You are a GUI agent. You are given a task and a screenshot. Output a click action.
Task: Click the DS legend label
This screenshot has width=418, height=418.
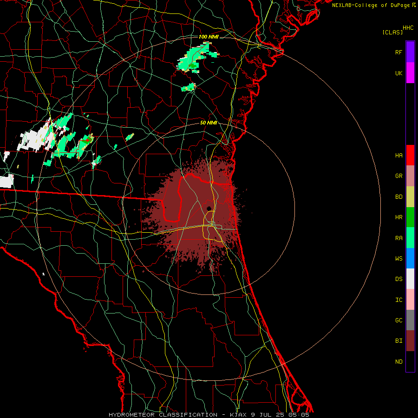coord(398,279)
